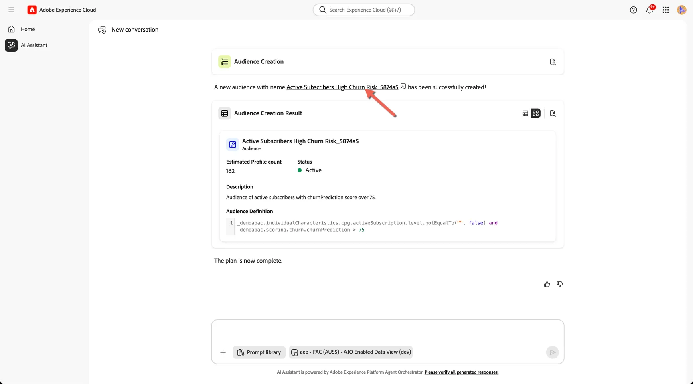The image size is (693, 384).
Task: Click the 'Audience Definition' heading
Action: (249, 212)
